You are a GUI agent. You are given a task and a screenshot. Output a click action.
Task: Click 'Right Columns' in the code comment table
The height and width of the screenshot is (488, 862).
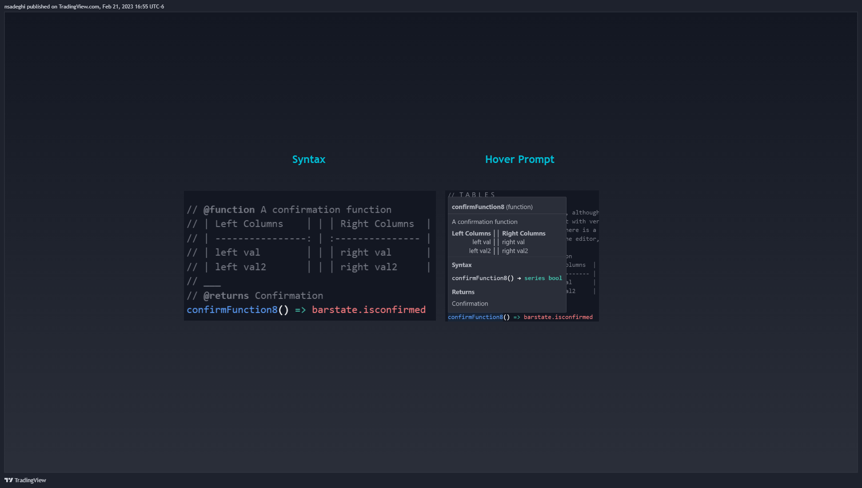(x=377, y=224)
